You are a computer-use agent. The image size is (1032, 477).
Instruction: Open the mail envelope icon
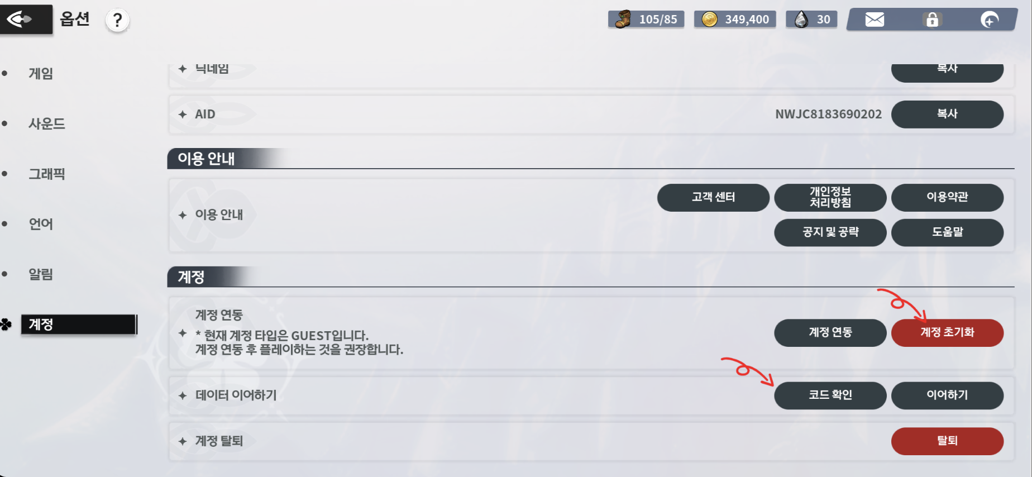pyautogui.click(x=875, y=20)
